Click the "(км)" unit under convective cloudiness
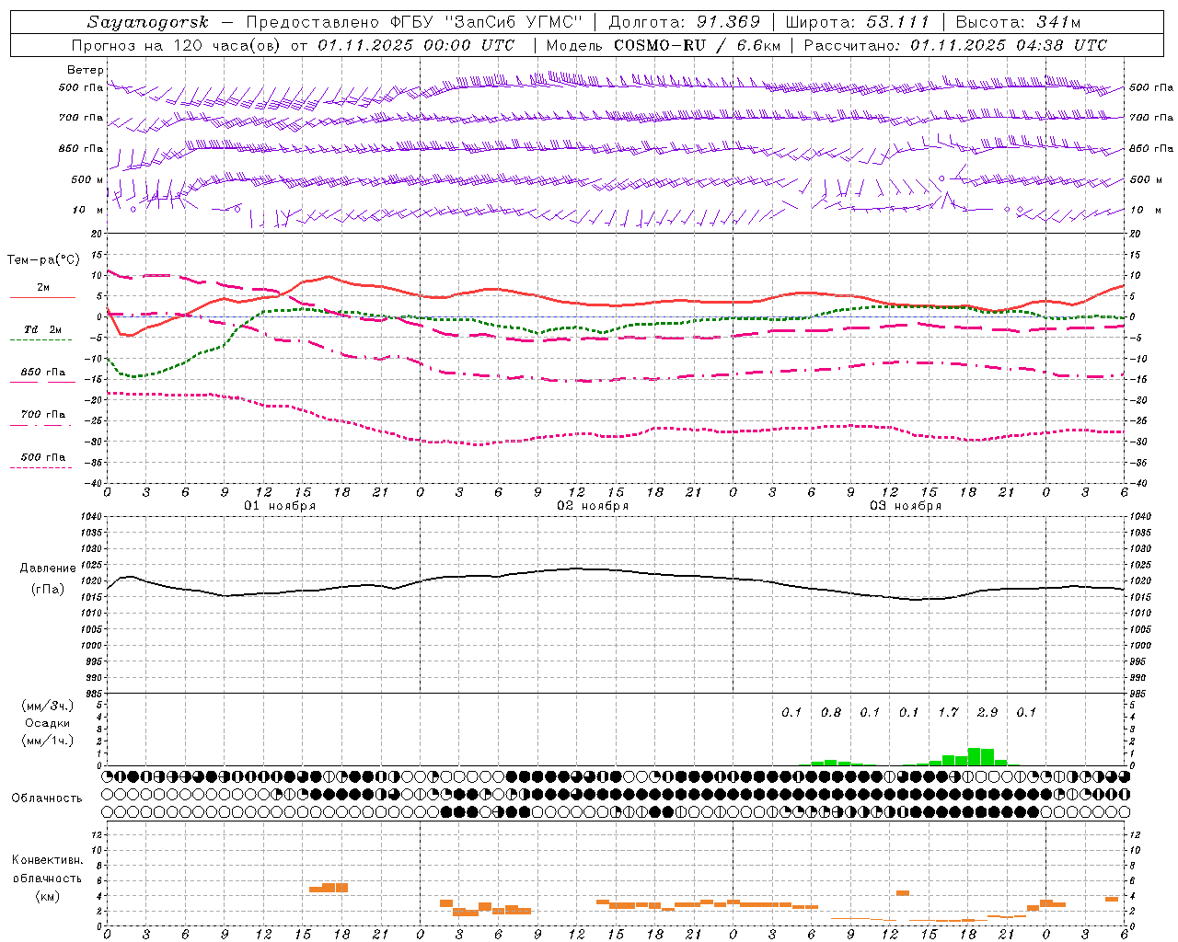This screenshot has width=1178, height=942. point(47,896)
